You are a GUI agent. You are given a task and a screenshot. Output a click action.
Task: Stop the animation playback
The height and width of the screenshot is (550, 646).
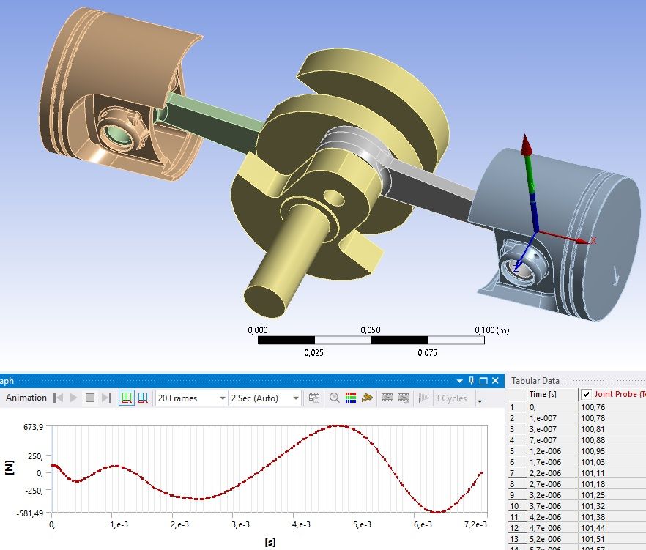(90, 398)
